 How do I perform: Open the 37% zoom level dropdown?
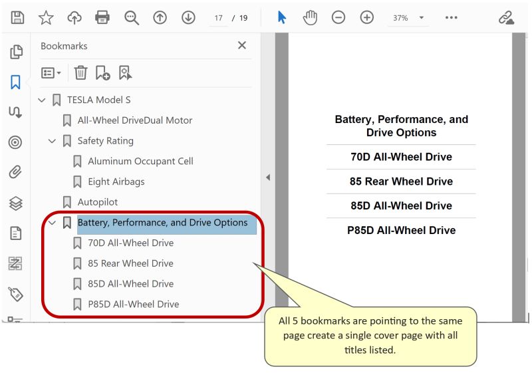422,17
